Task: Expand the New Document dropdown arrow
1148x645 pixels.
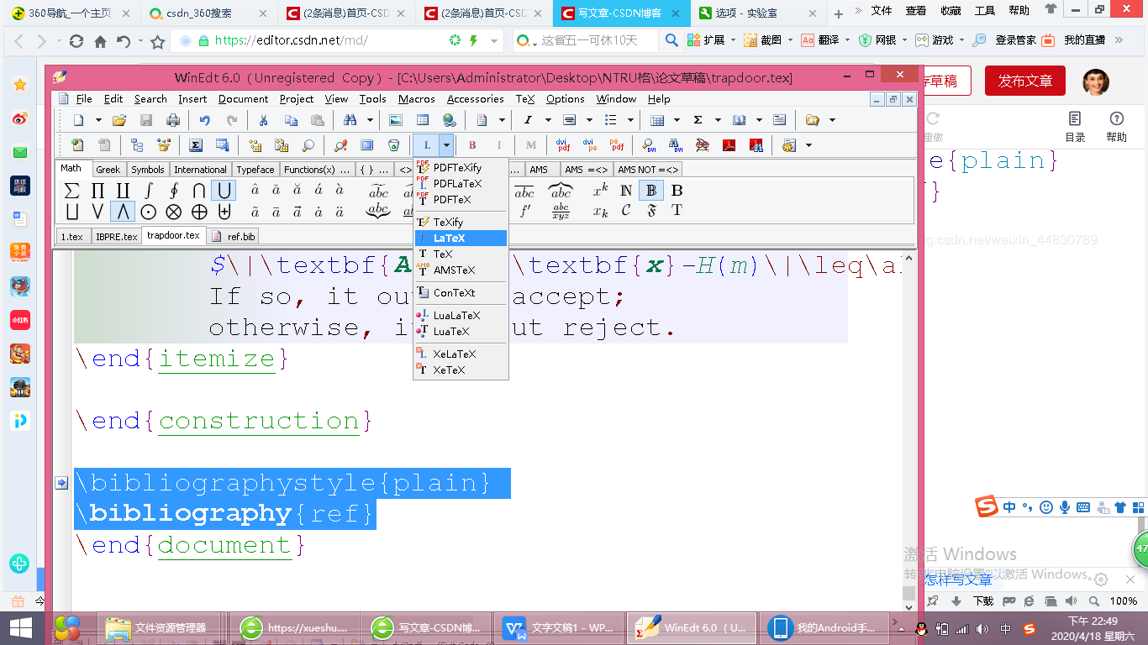Action: click(97, 120)
